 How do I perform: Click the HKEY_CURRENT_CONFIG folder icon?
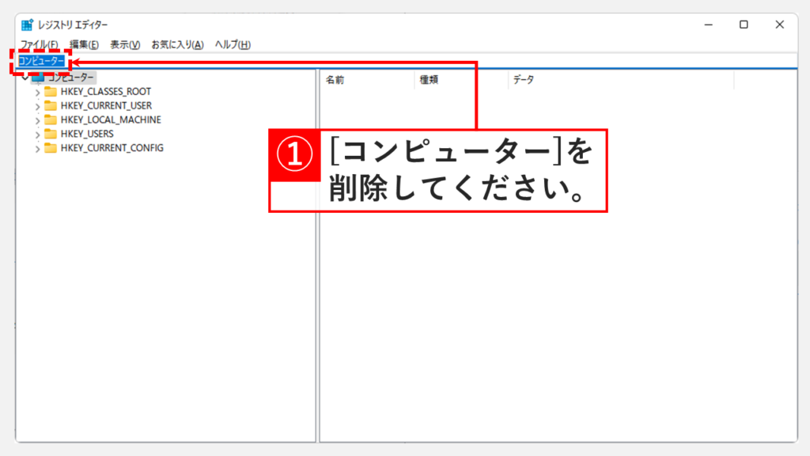tap(50, 148)
